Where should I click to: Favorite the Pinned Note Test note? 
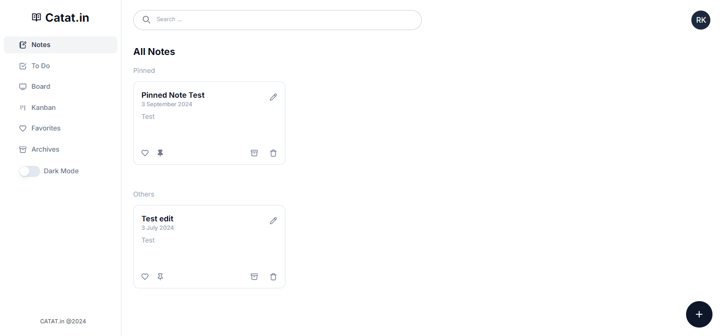(145, 153)
